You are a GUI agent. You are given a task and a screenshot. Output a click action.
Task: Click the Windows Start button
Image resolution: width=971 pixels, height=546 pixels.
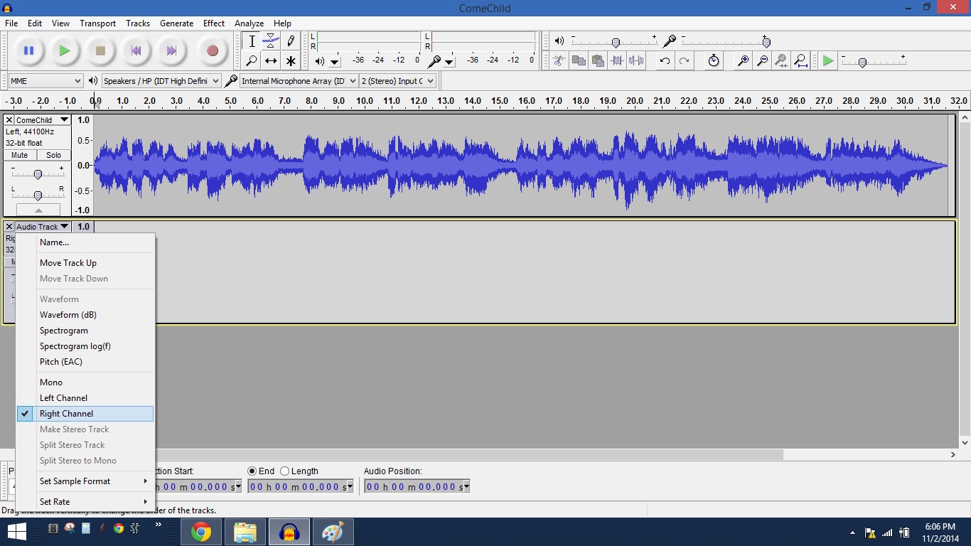tap(17, 532)
